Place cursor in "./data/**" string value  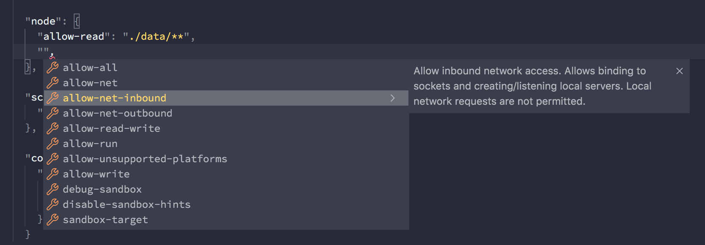[156, 37]
